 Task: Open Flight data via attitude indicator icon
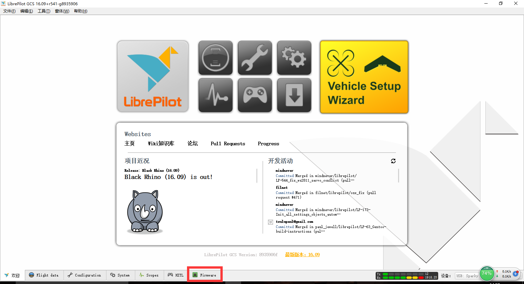(x=215, y=58)
